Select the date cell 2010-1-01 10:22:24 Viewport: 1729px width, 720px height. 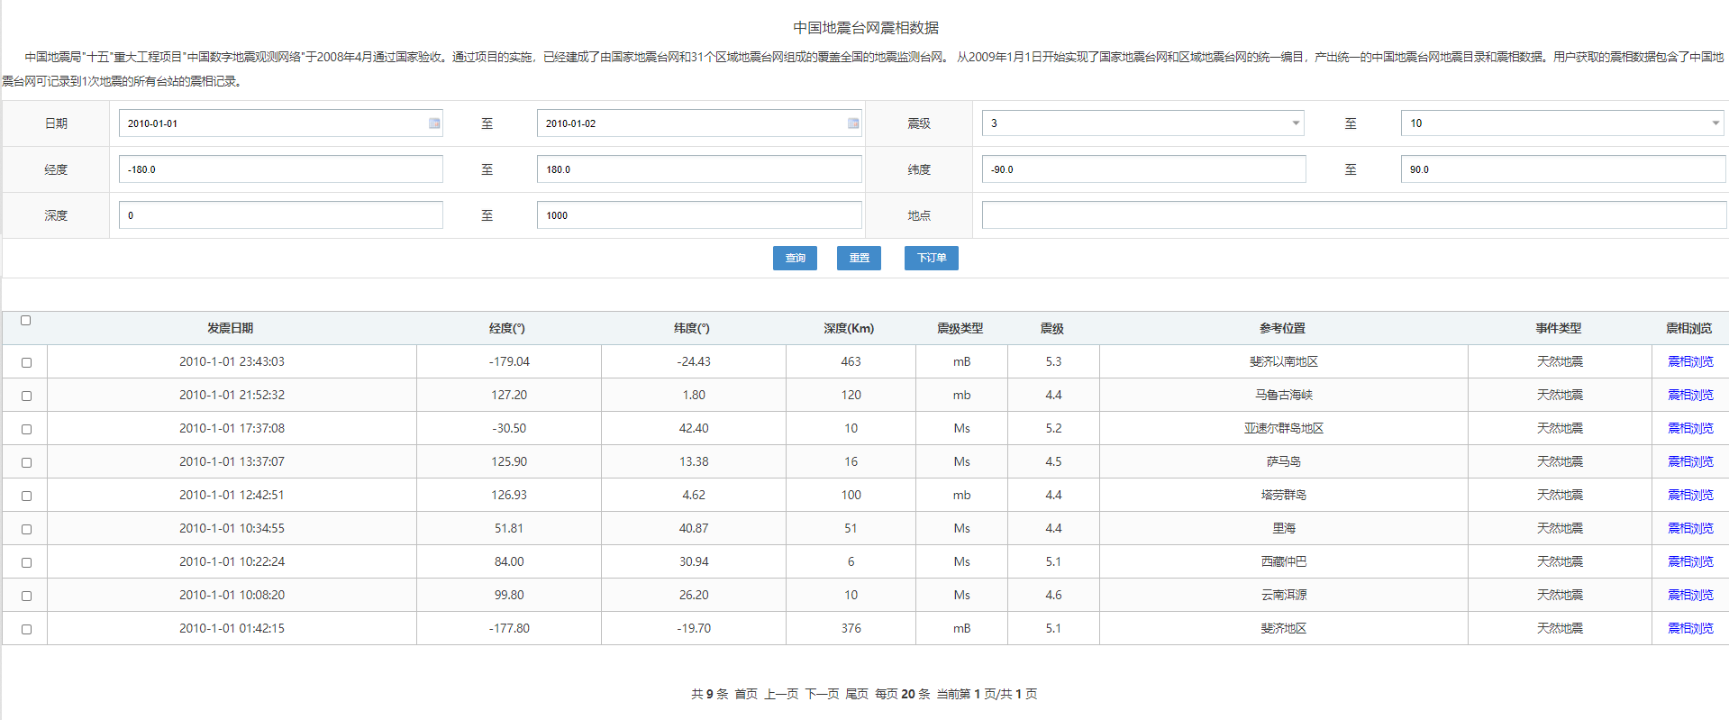coord(232,561)
